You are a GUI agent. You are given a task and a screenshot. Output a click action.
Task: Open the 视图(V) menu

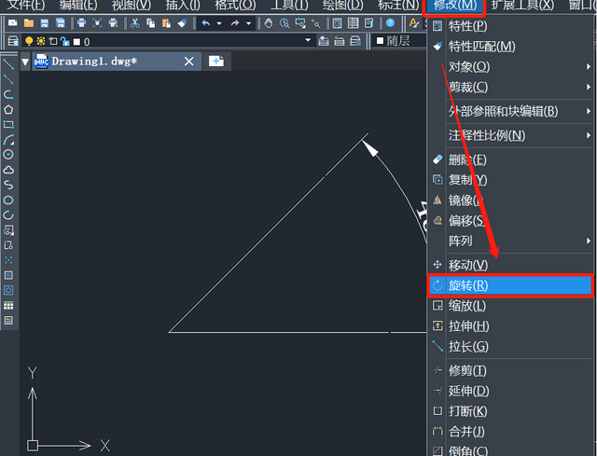pyautogui.click(x=132, y=6)
